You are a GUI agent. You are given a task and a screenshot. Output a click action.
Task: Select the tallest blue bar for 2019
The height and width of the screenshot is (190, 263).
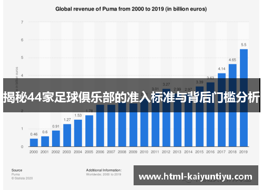coord(244,98)
